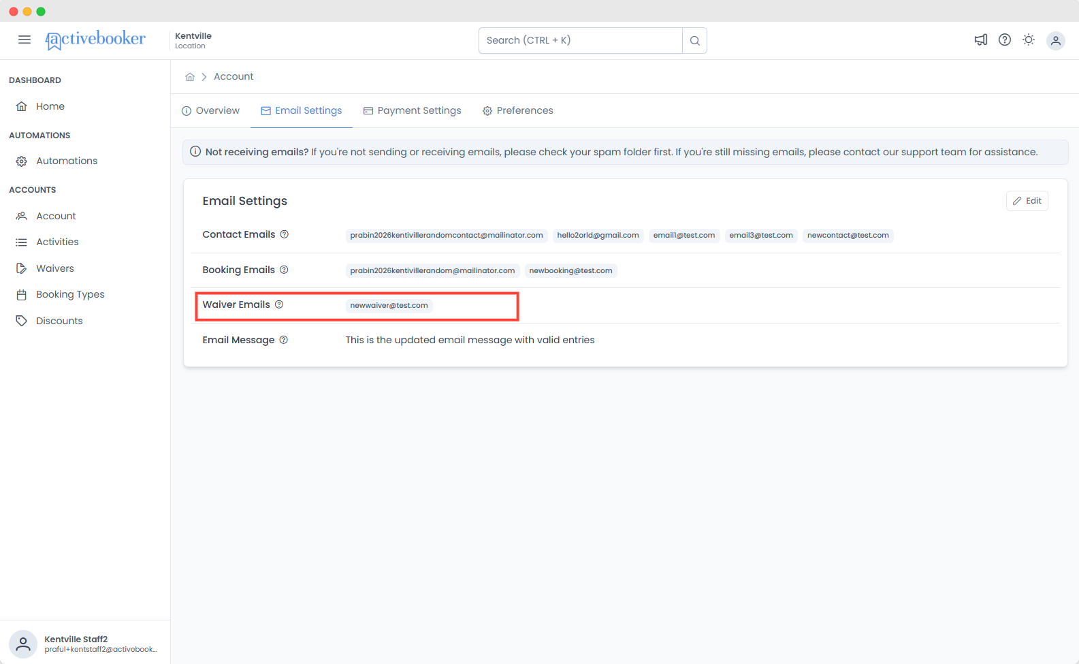Click the Edit button

(1027, 201)
